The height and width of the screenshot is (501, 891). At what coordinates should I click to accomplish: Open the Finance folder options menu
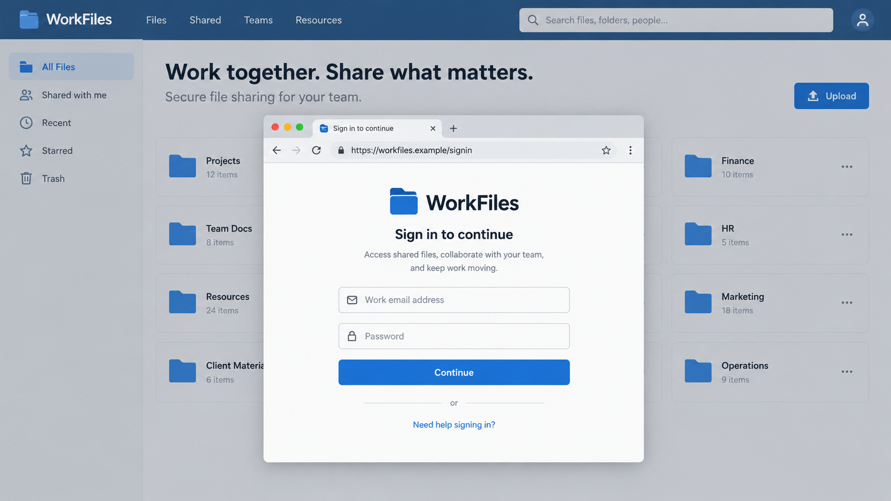pyautogui.click(x=847, y=167)
